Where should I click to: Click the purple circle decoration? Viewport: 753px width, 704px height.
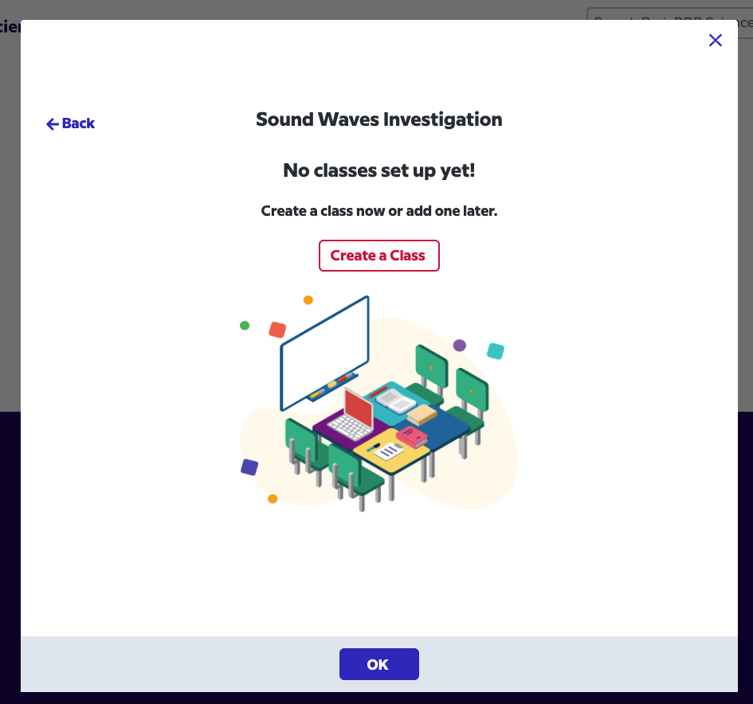point(460,345)
